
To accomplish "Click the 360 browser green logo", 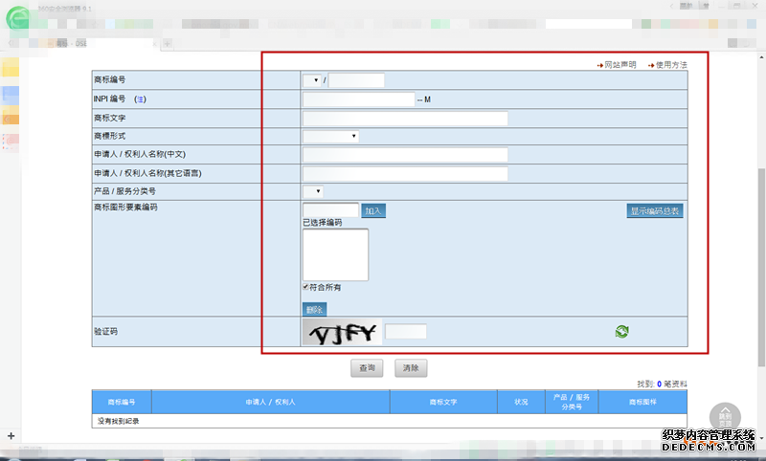I will (17, 18).
